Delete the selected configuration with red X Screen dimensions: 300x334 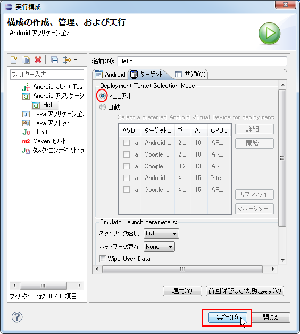tap(38, 60)
